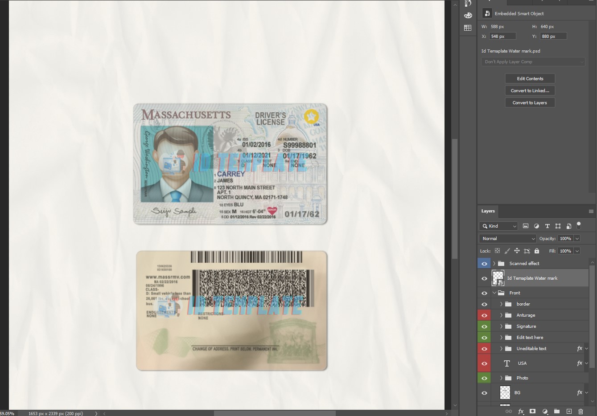597x416 pixels.
Task: Click the USA type layer T icon
Action: [x=507, y=363]
